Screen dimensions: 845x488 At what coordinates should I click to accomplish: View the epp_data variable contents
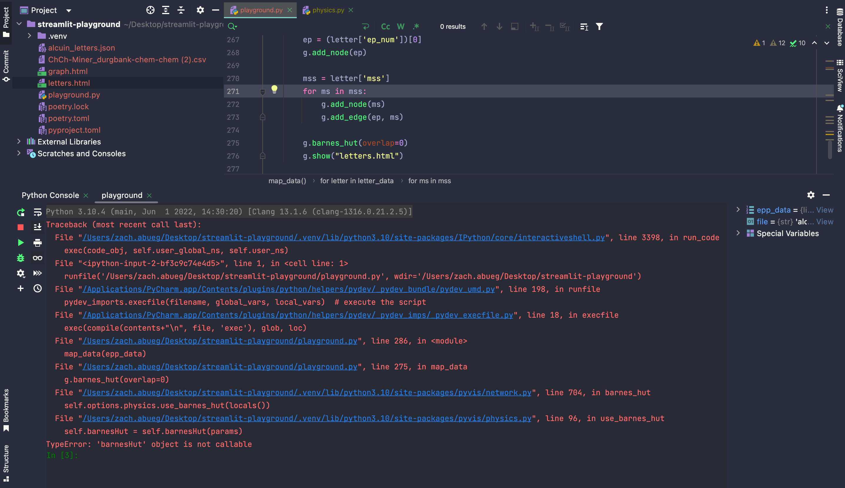[825, 210]
